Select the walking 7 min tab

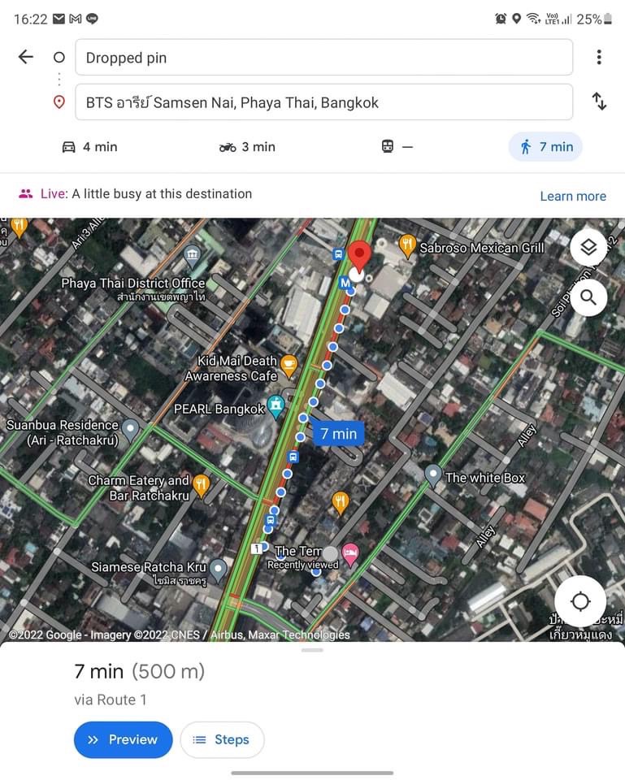pos(545,147)
